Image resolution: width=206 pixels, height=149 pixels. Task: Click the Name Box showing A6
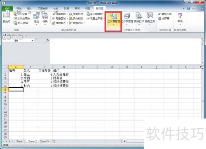16,40
